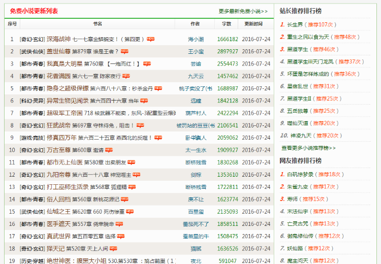Open novel 深海战神
Screen dimensions: 381x264
coord(58,39)
